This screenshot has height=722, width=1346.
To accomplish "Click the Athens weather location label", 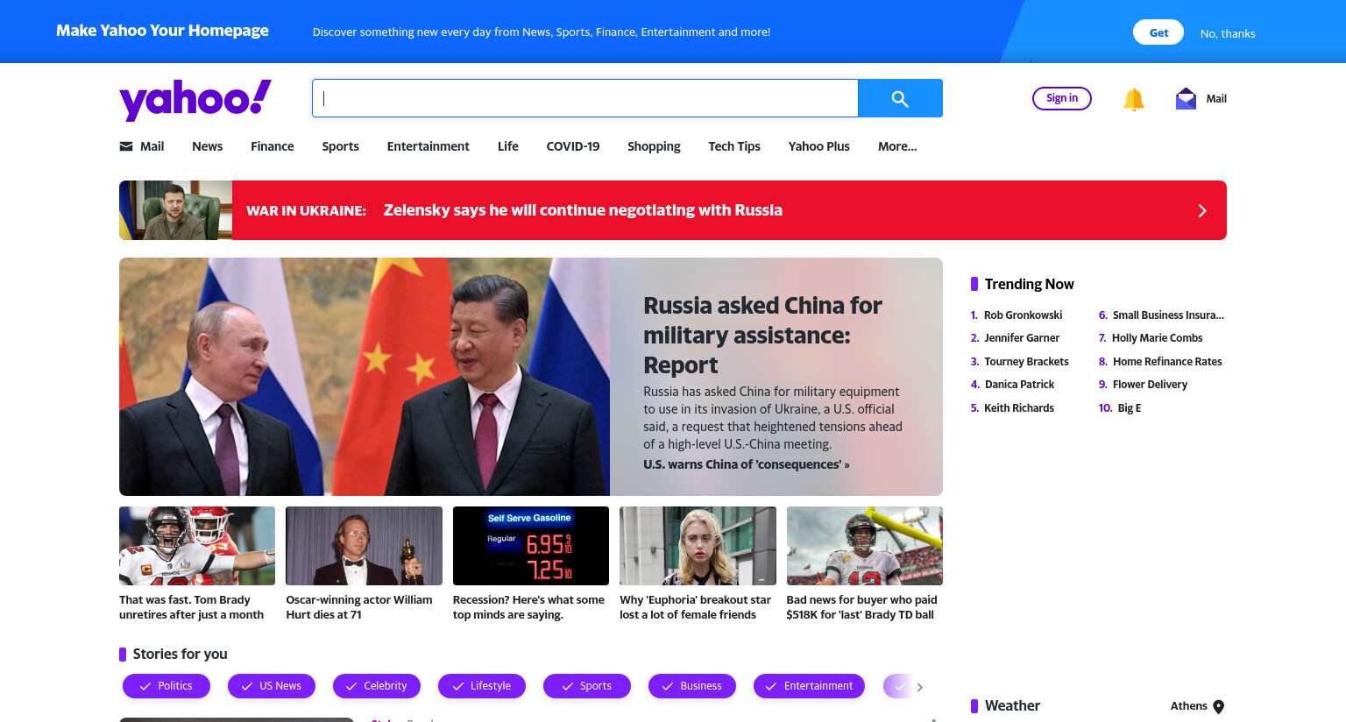I will point(1188,706).
